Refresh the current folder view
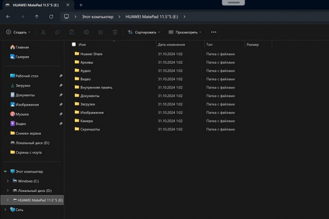 pos(51,16)
